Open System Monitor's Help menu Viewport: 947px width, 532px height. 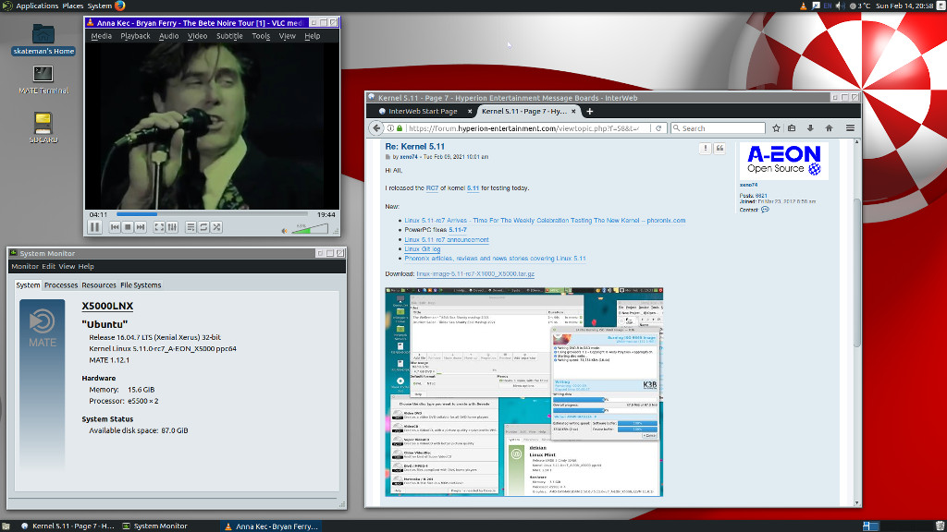click(x=86, y=267)
